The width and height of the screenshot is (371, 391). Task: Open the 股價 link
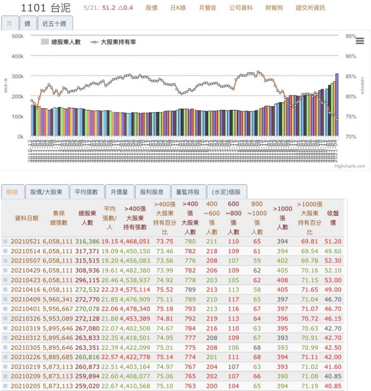151,8
